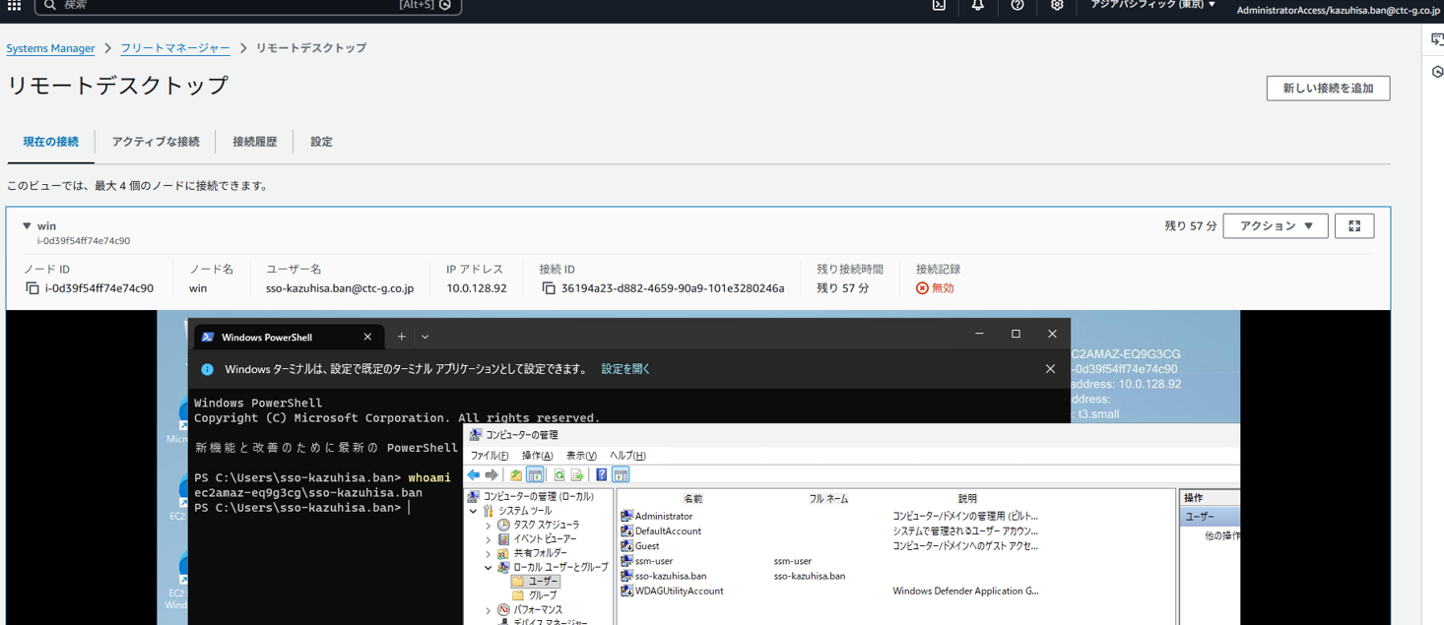Open the 操作(A) menu in コンピューターの管理
This screenshot has height=625, width=1444.
tap(537, 456)
